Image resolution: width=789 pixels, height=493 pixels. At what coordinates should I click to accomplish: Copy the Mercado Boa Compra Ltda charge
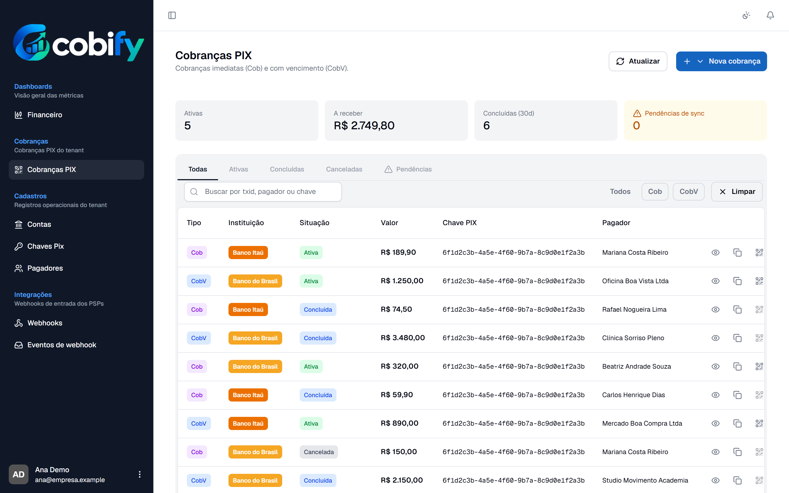(737, 423)
